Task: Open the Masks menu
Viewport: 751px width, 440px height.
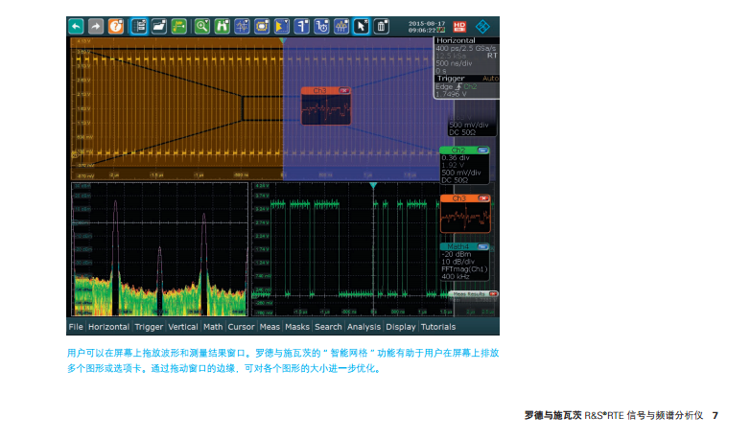Action: (297, 327)
